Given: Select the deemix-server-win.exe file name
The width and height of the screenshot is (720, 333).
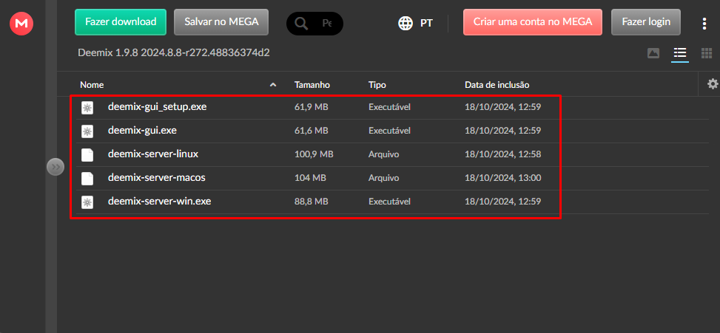Looking at the screenshot, I should tap(159, 201).
